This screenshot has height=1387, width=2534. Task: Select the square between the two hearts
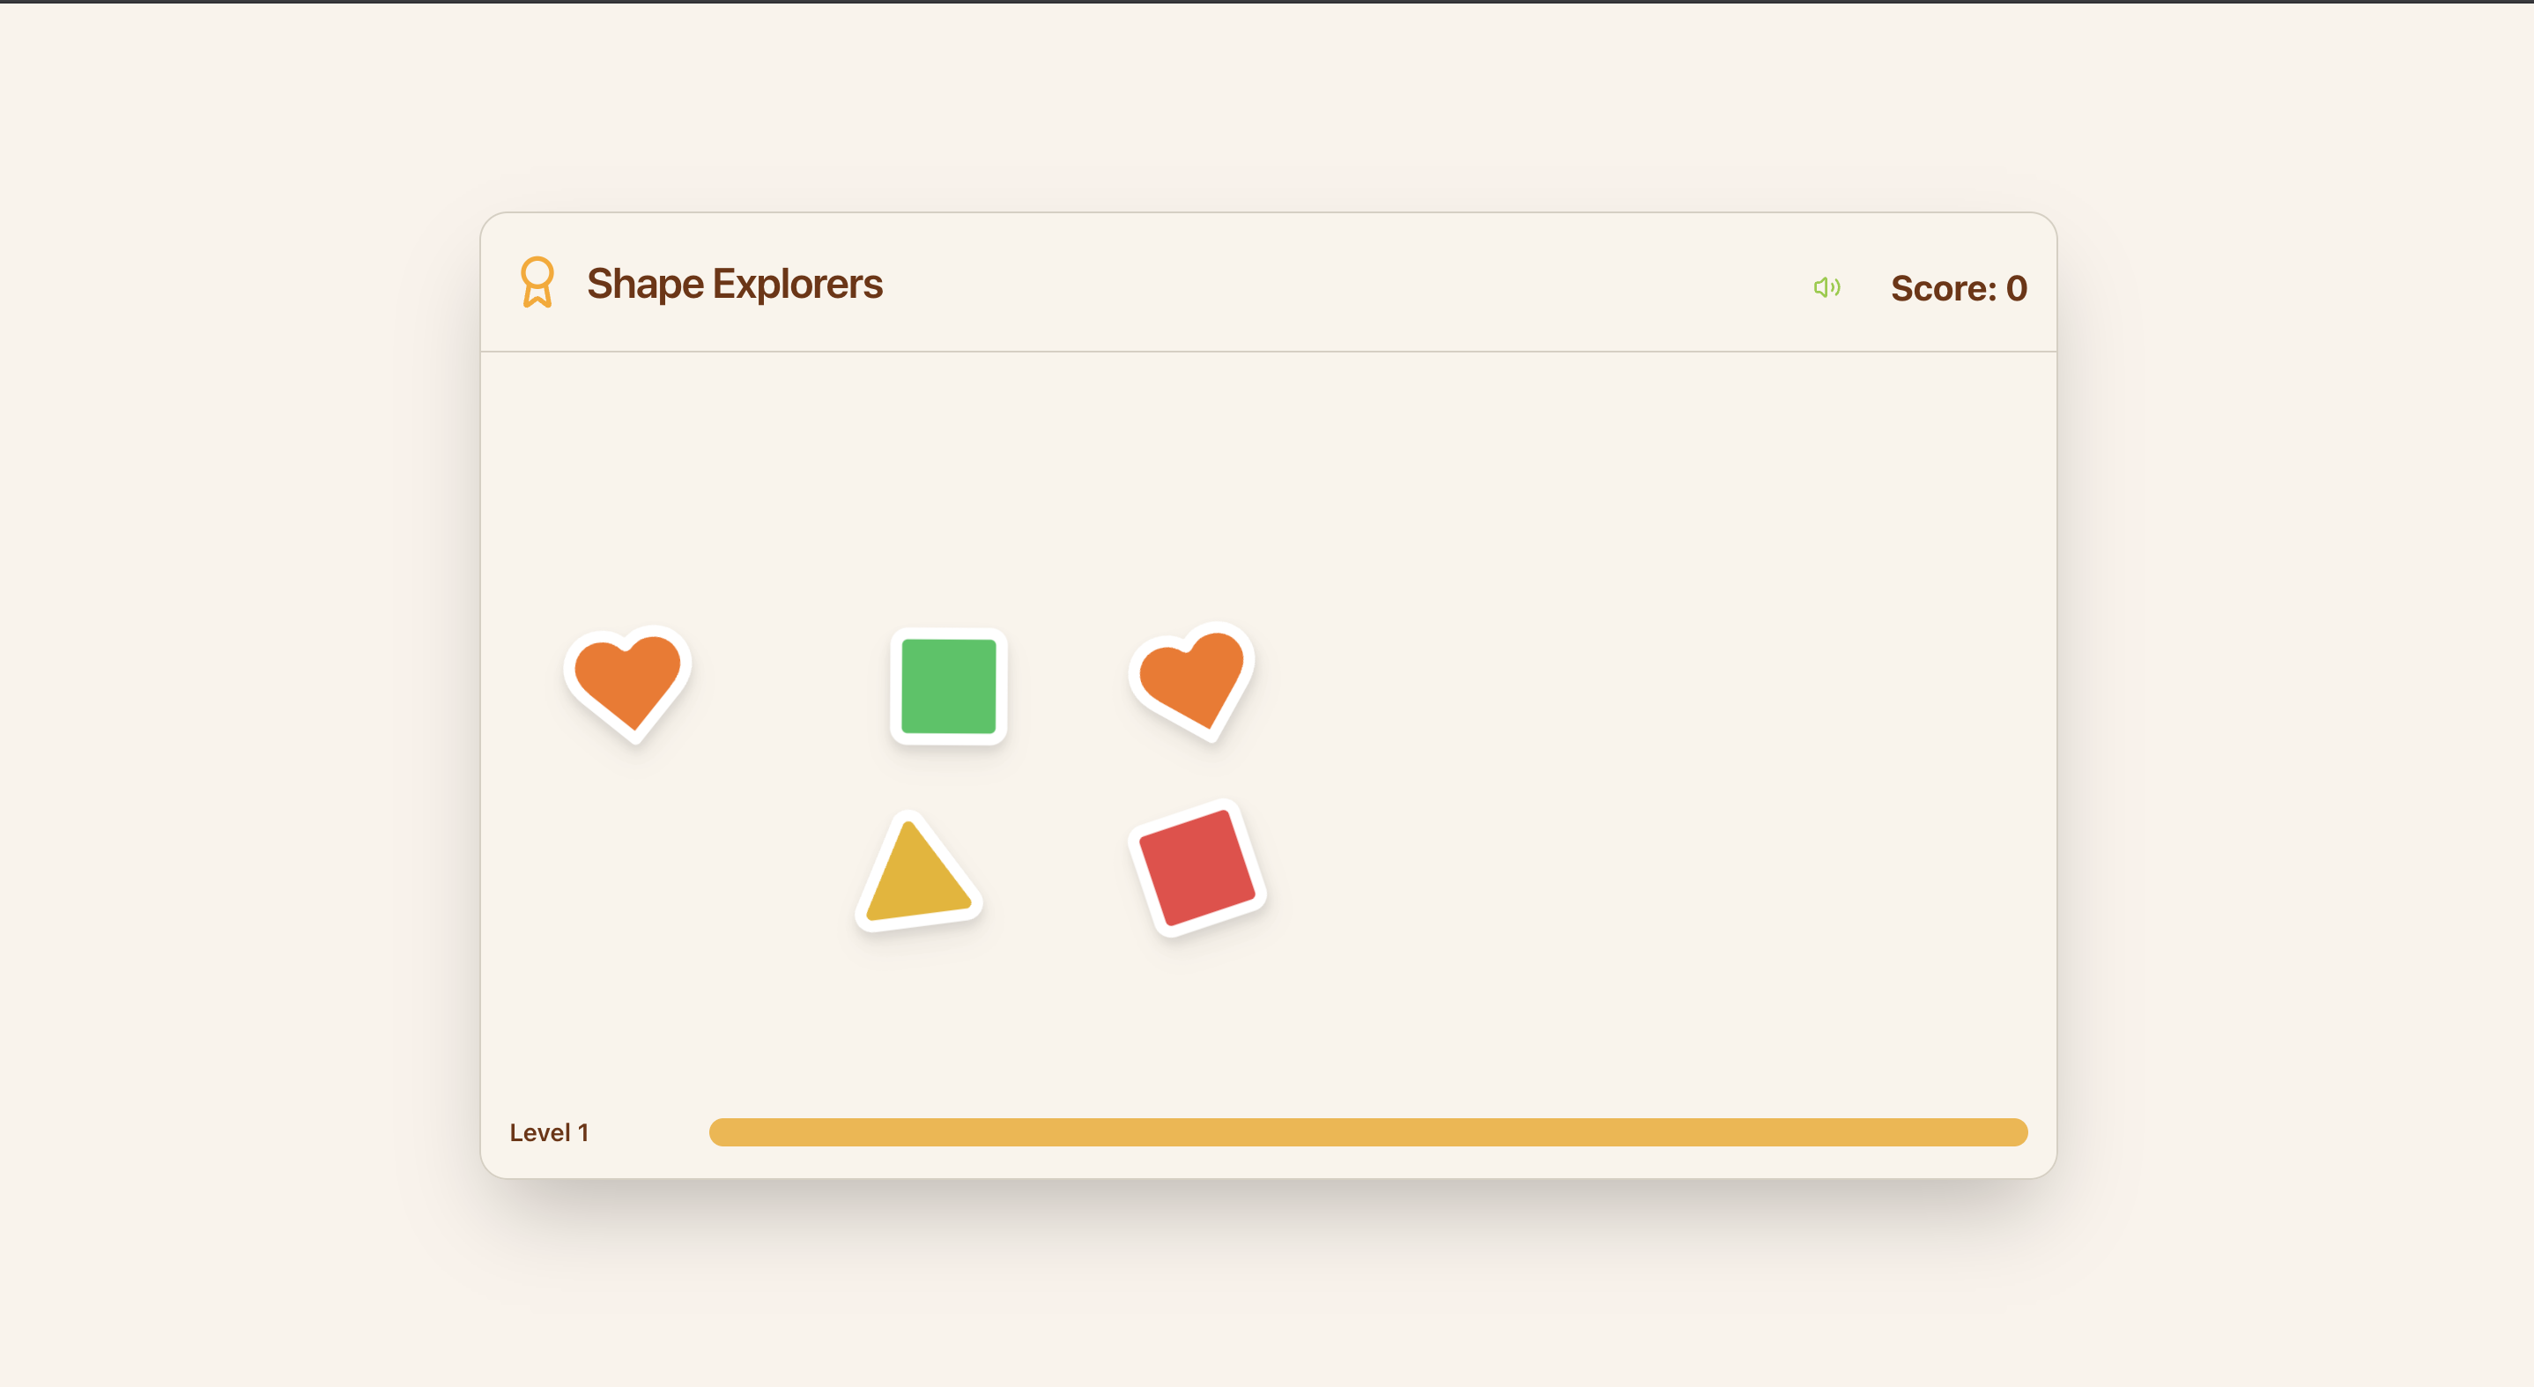(948, 686)
